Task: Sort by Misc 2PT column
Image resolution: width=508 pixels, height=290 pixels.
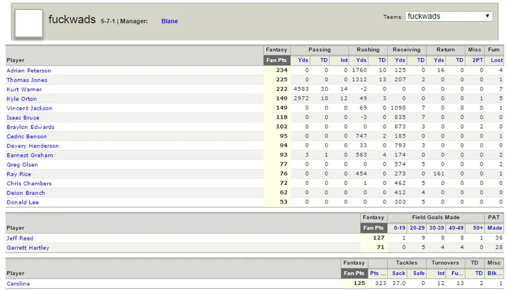Action: coord(478,60)
